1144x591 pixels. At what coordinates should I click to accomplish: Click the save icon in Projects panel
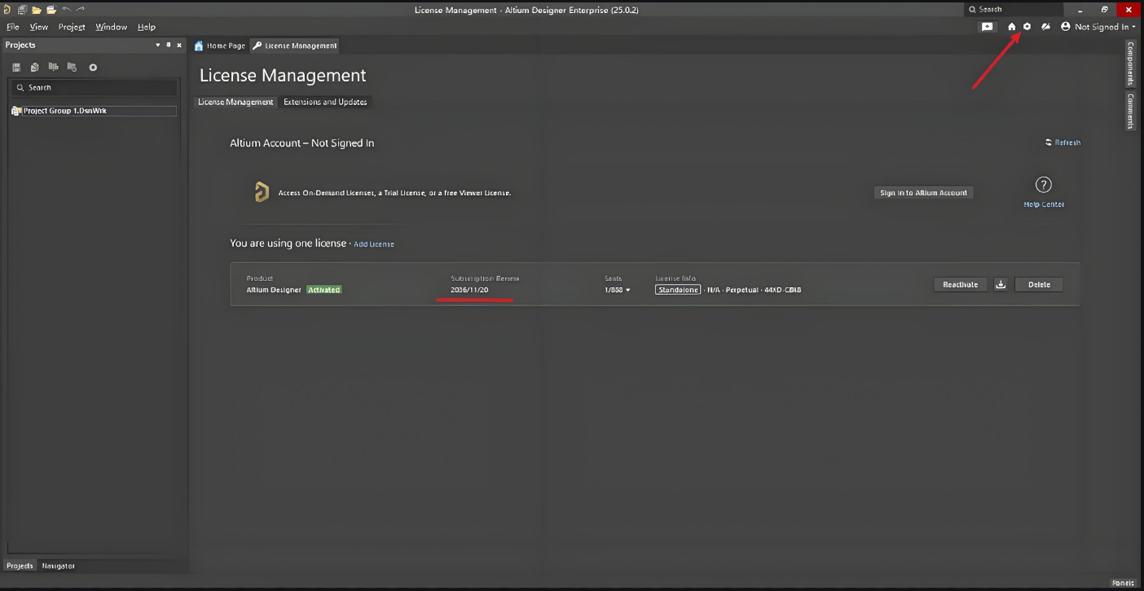(x=16, y=67)
